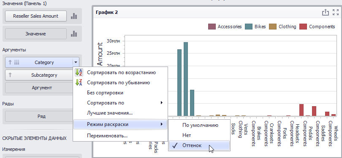The image size is (342, 158).
Task: Click the Components legend color swatch
Action: [x=304, y=27]
